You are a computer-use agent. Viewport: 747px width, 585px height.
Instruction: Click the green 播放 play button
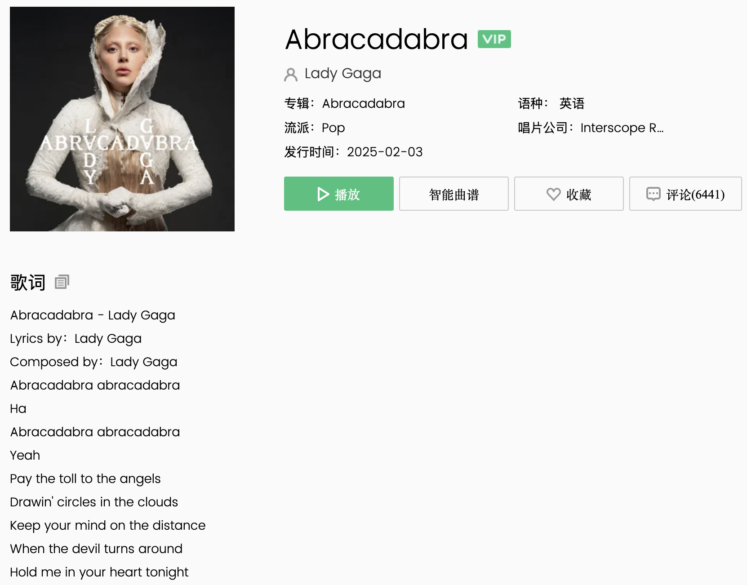pos(338,194)
